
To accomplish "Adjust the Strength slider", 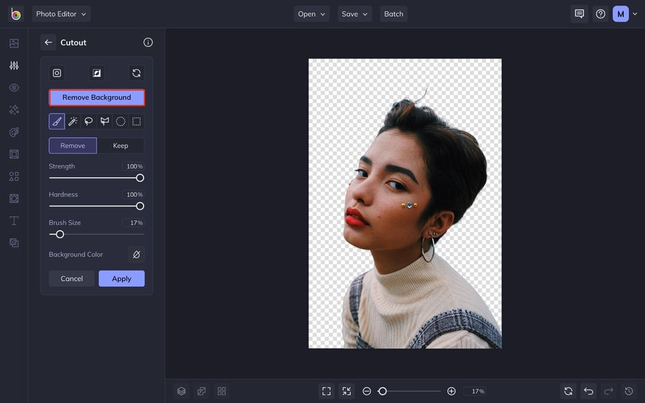I will (96, 178).
